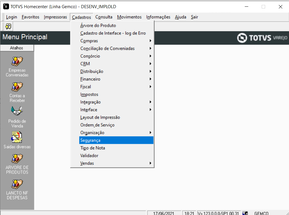
Task: Expand the CRM submenu
Action: click(116, 64)
